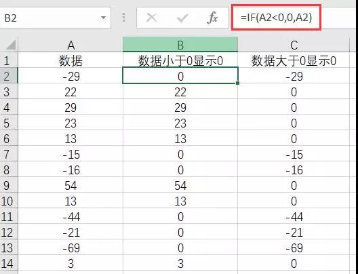
Task: Expand the Name Box dropdown arrow
Action: (x=103, y=18)
